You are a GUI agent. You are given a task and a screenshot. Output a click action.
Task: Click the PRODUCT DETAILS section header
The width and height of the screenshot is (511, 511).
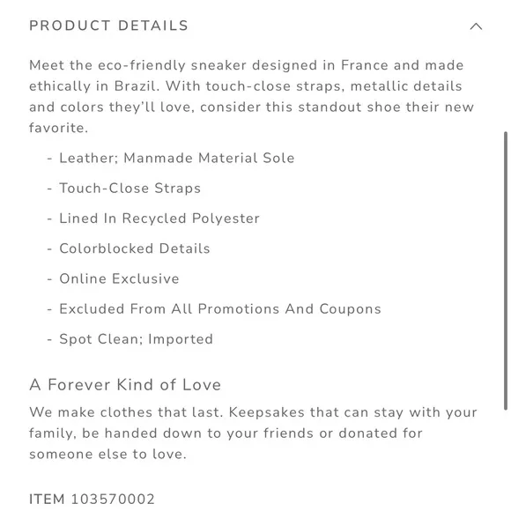(x=109, y=26)
